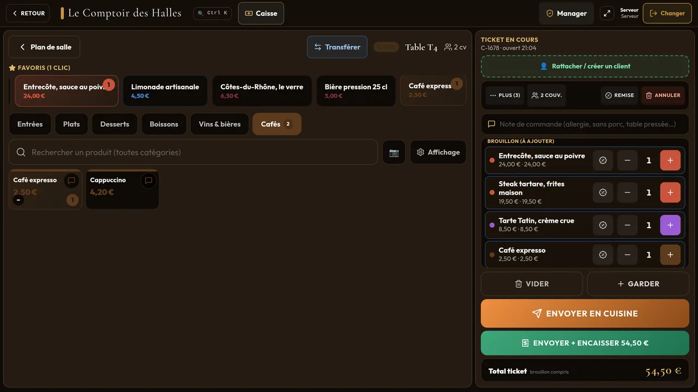
Task: Open discount icon for Entrecôte line
Action: (603, 161)
